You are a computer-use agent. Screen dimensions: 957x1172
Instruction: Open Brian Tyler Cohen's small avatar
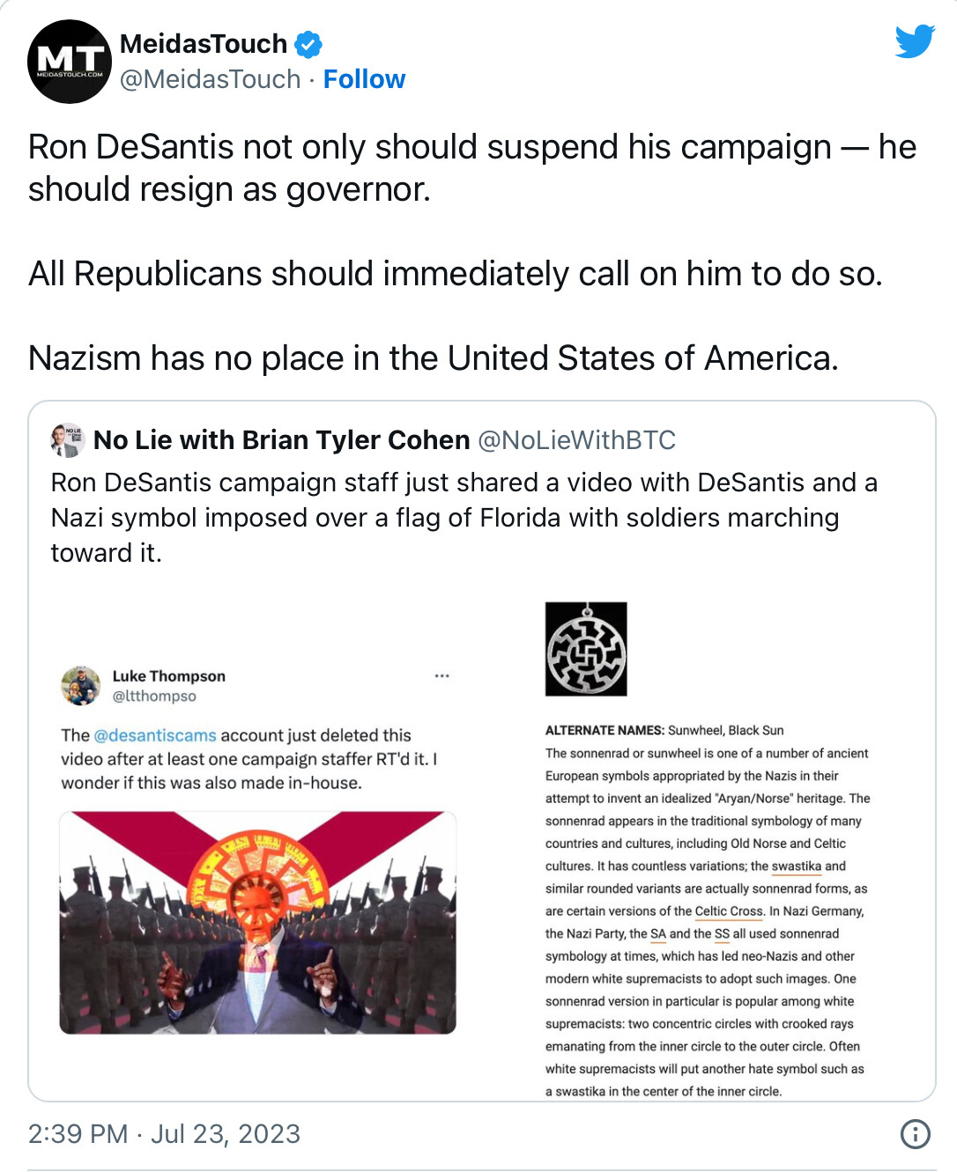tap(68, 440)
